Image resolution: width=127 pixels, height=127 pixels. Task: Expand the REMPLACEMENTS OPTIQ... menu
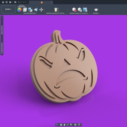pos(56,13)
